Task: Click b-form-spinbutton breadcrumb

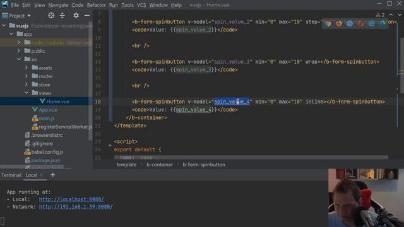Action: point(204,165)
